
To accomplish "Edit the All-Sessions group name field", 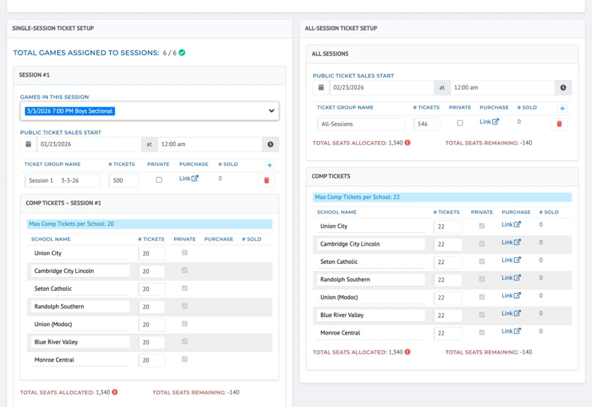I will click(x=361, y=124).
